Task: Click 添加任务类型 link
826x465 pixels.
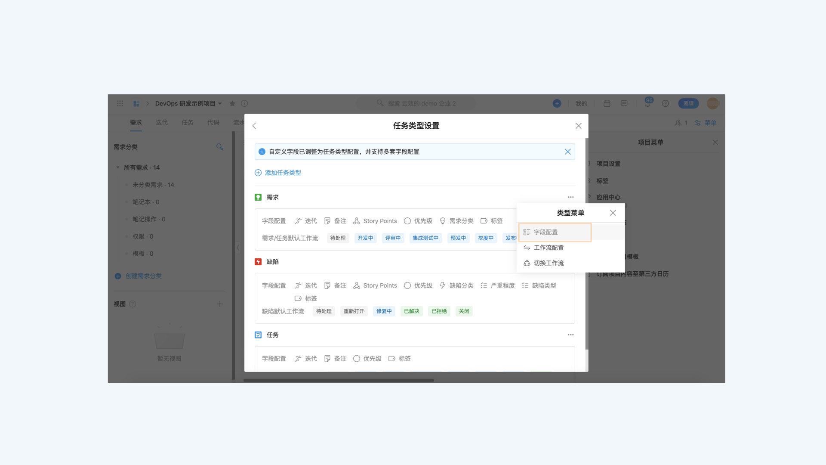Action: coord(277,172)
